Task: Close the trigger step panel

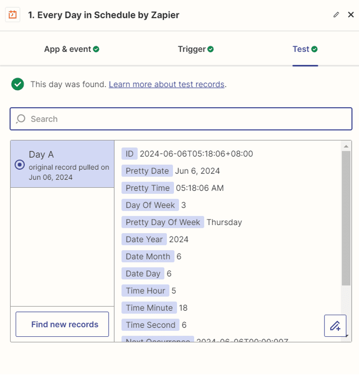Action: 351,15
